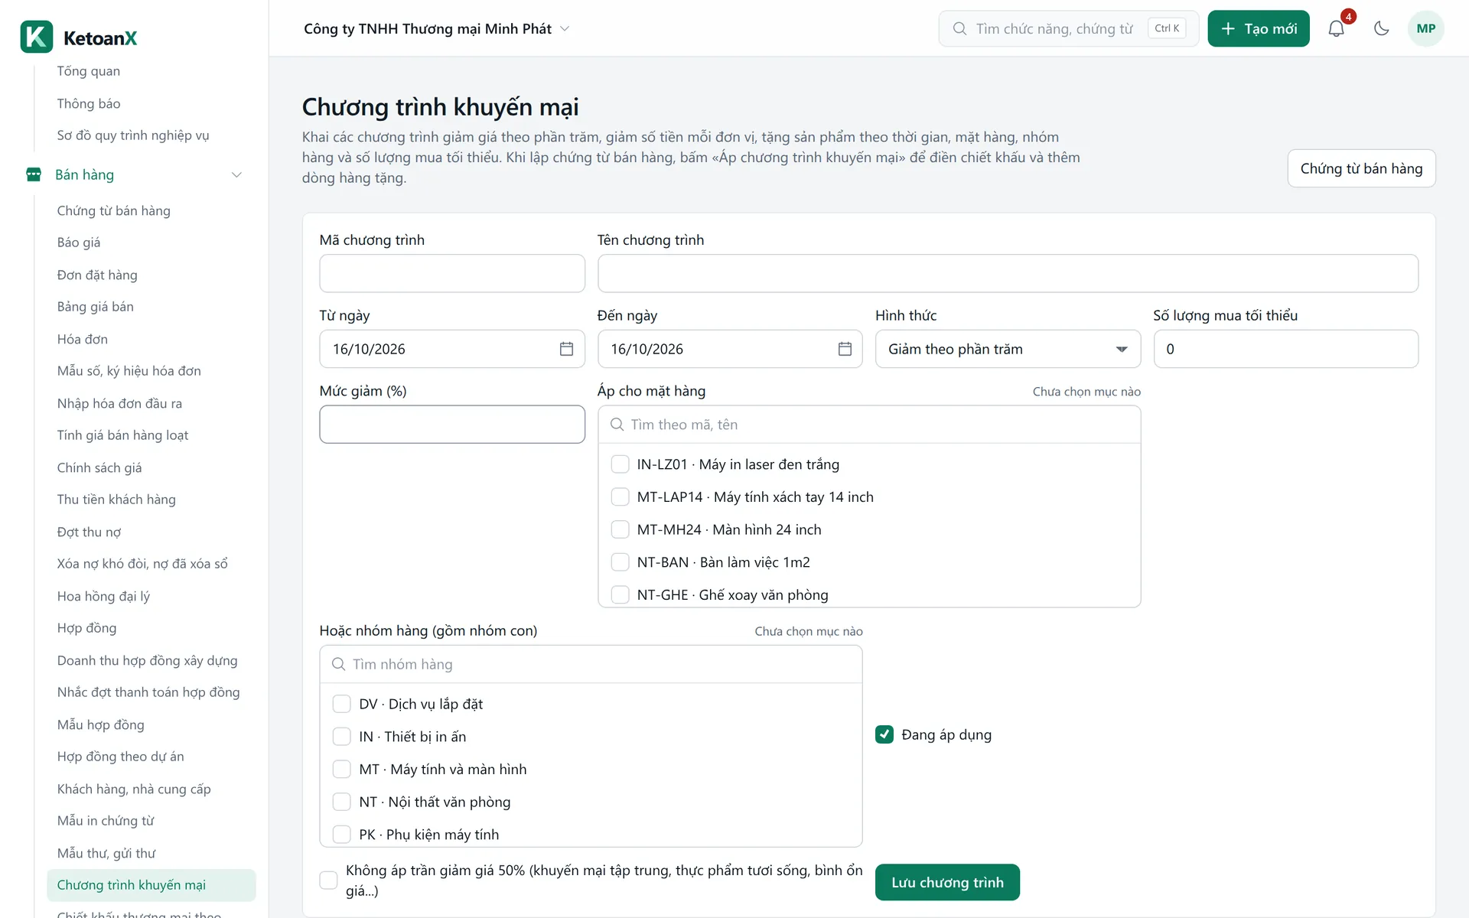The image size is (1469, 918).
Task: Click the KetoanX logo icon
Action: point(37,37)
